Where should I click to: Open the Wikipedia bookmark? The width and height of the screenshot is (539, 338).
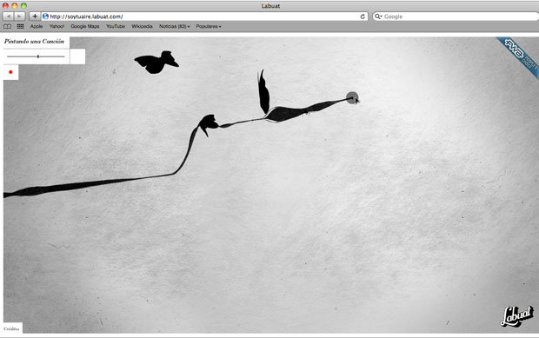(x=142, y=26)
